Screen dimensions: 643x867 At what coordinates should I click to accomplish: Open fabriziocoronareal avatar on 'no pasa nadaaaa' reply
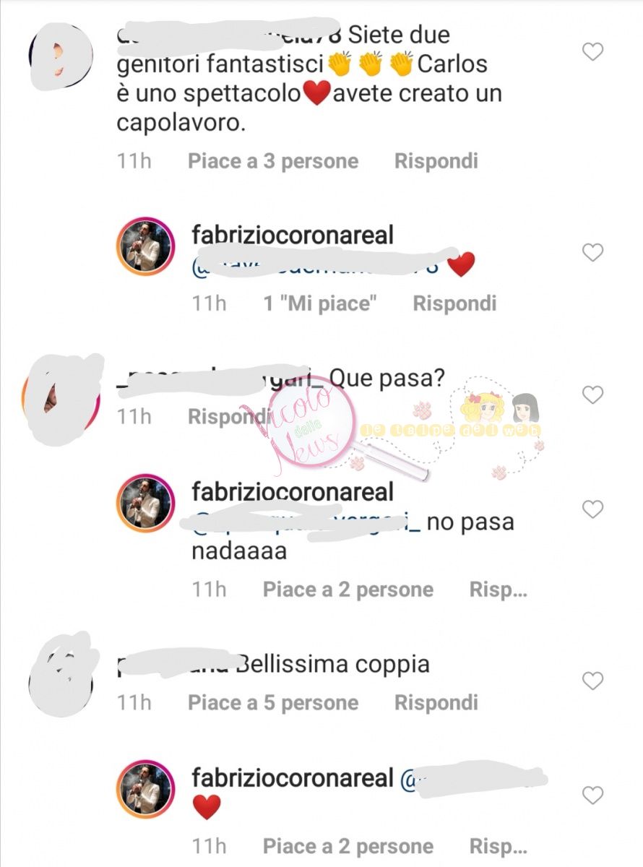click(145, 504)
